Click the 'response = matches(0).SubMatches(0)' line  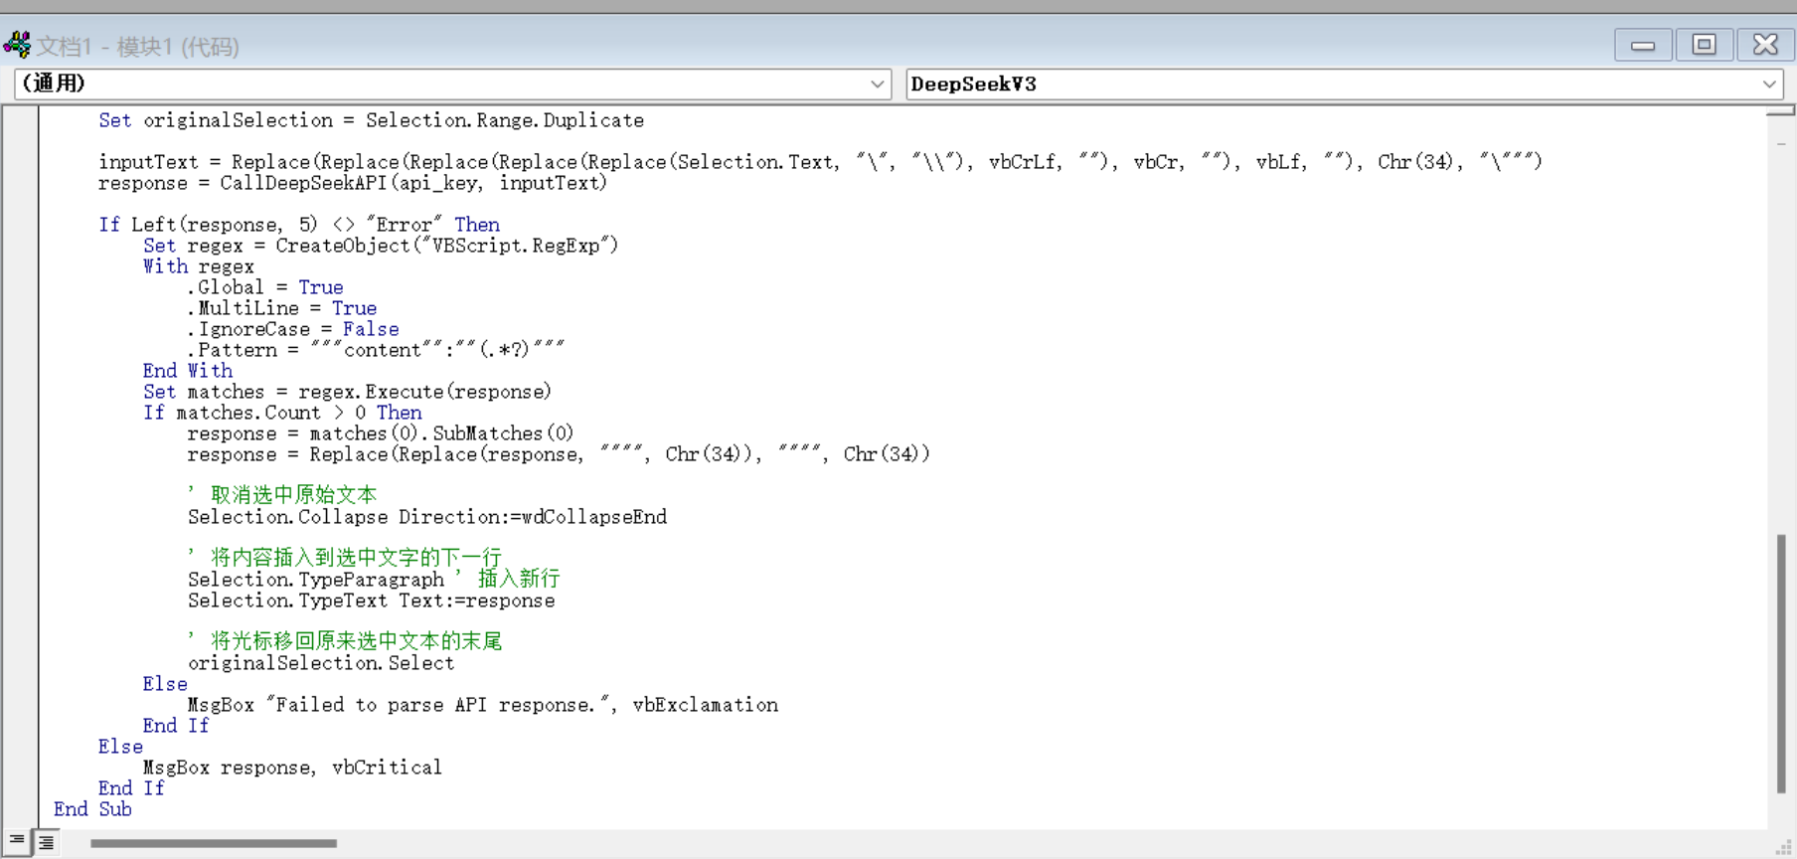[381, 433]
